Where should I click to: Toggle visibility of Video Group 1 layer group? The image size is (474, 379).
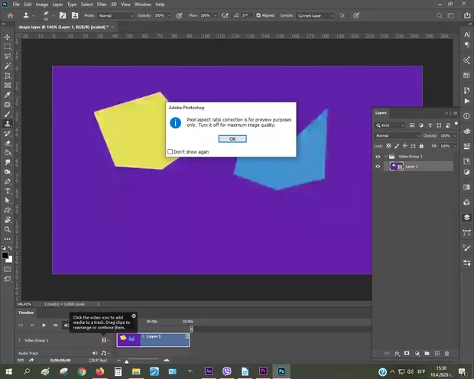pyautogui.click(x=378, y=156)
